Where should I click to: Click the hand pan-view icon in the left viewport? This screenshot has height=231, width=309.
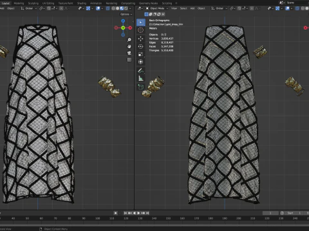click(x=129, y=46)
